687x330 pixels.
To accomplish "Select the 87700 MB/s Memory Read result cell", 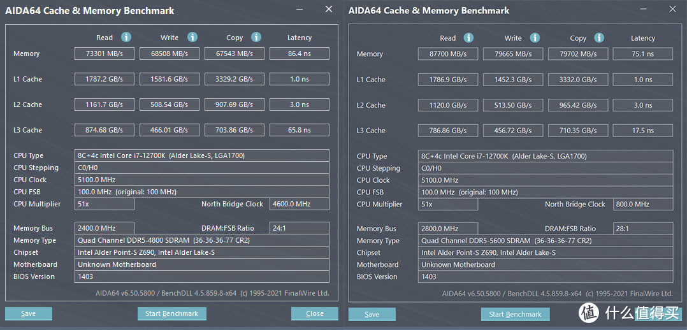I will (x=448, y=54).
